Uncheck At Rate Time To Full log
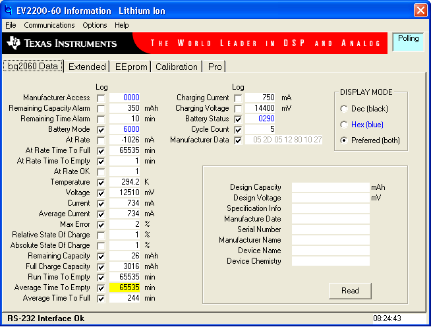Screen dimensions: 431x329 pyautogui.click(x=101, y=151)
